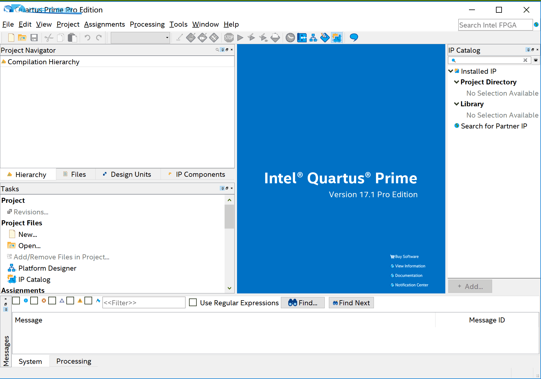The image size is (541, 379).
Task: Click the Paste clipboard icon
Action: coord(72,38)
